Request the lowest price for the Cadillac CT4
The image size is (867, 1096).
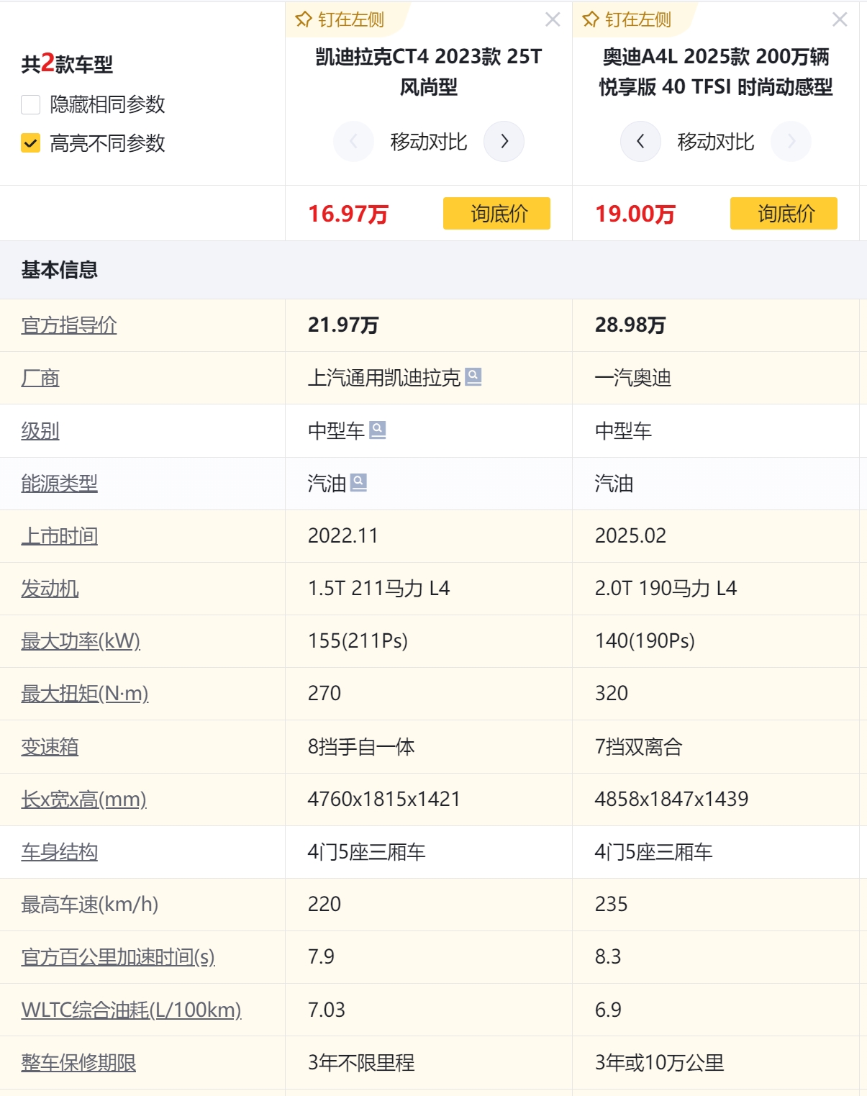[496, 213]
